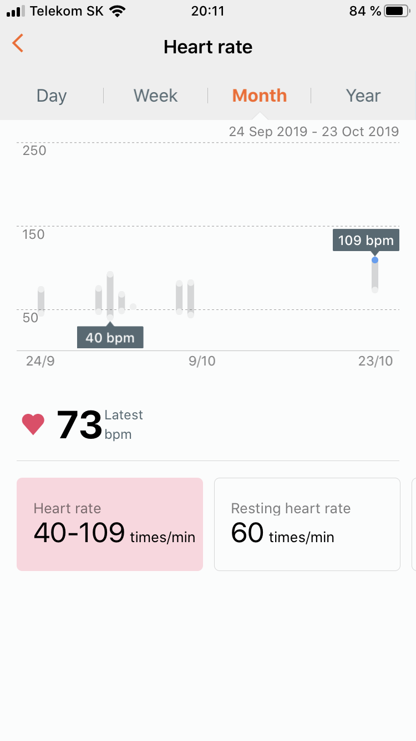The height and width of the screenshot is (741, 416).
Task: Tap the tallest bar above 40 bpm
Action: [x=110, y=296]
